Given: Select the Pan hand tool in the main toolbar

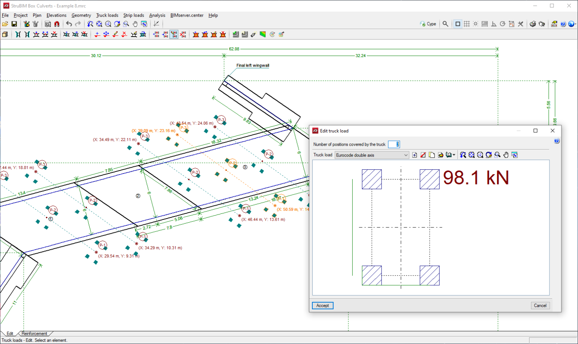Looking at the screenshot, I should [135, 24].
